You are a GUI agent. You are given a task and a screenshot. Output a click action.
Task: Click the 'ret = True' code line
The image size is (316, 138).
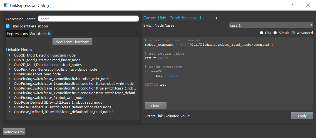coord(167,76)
